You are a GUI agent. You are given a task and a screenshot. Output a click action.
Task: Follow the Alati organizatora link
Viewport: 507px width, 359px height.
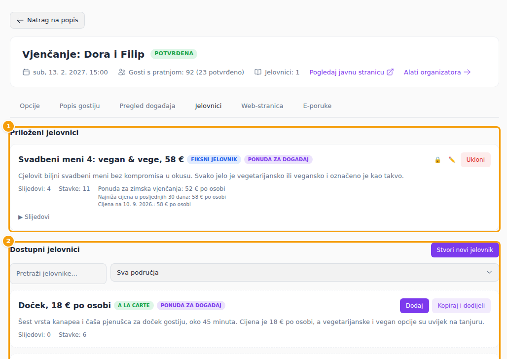click(x=437, y=72)
